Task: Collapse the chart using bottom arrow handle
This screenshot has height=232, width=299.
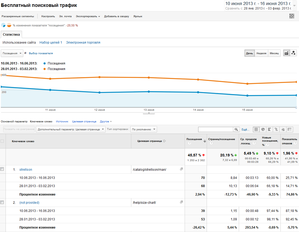Action: [149, 113]
